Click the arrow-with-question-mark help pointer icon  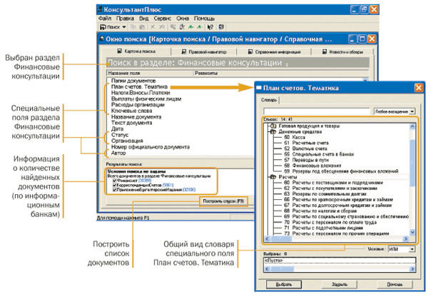[210, 27]
